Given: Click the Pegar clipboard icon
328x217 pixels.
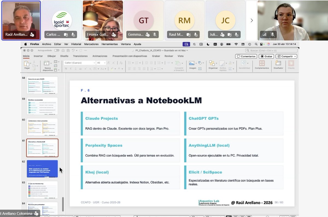Looking at the screenshot, I should (x=27, y=63).
